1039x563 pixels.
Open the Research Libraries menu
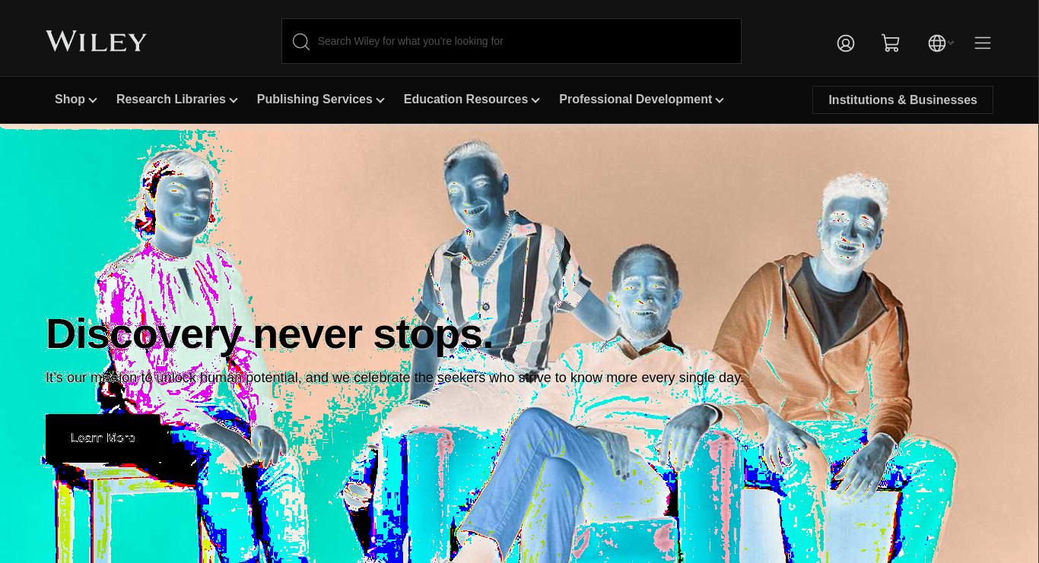point(171,100)
